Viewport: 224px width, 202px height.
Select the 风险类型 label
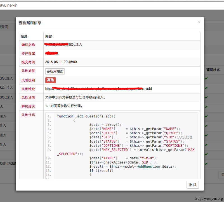[28, 71]
